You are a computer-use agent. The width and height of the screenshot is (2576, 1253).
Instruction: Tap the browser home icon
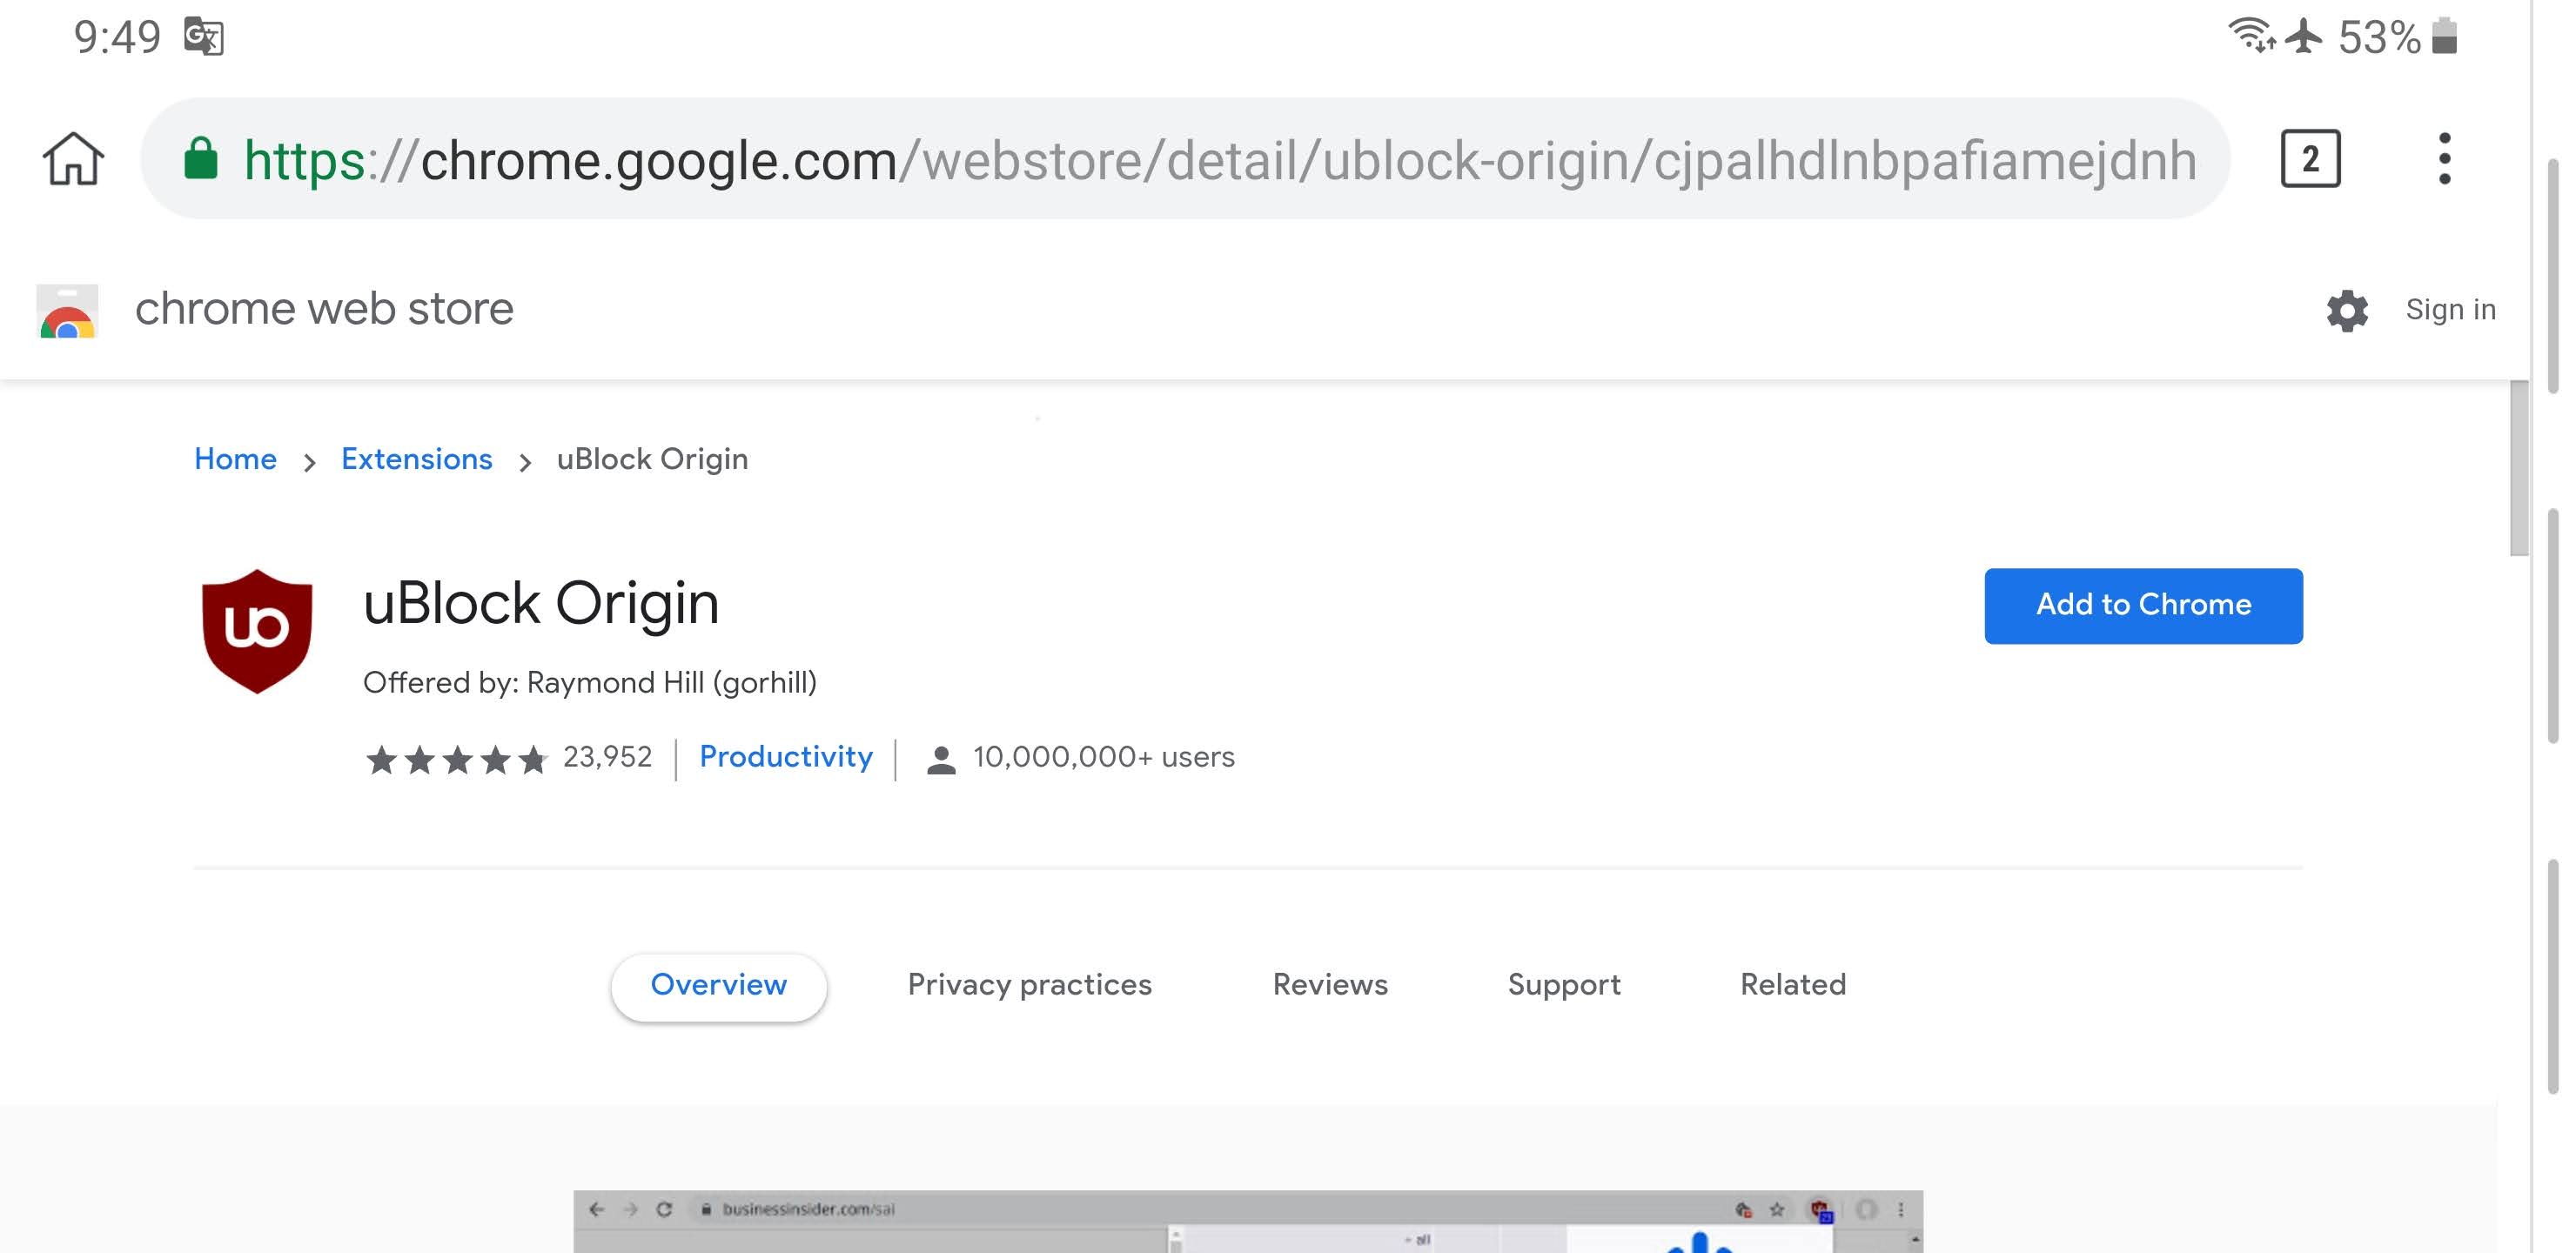coord(73,159)
